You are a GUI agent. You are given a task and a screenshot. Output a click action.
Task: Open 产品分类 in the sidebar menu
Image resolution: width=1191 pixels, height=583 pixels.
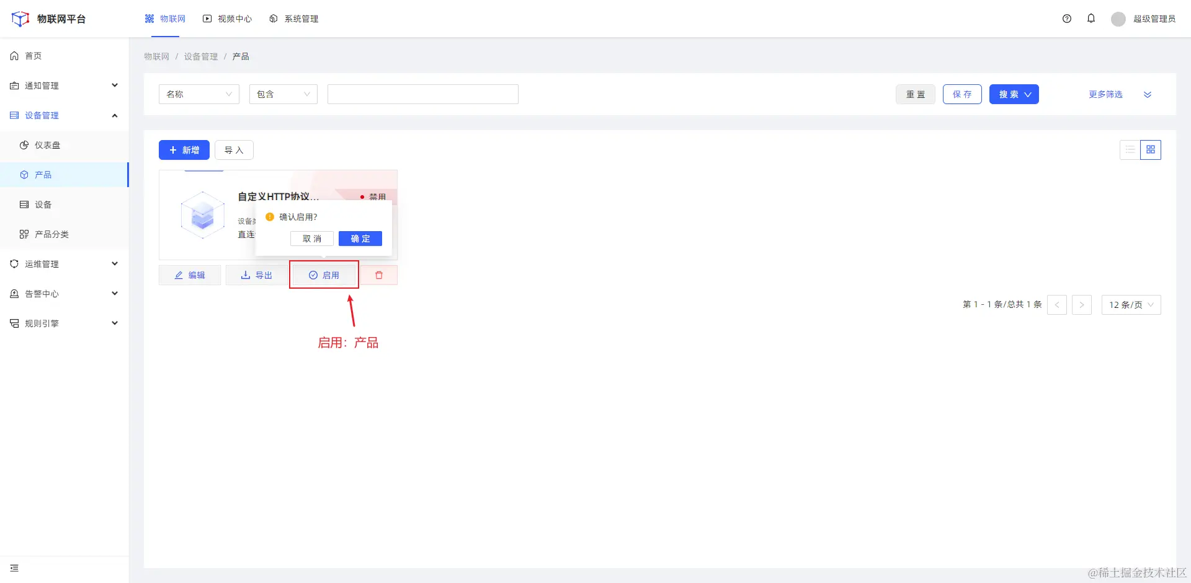point(65,234)
